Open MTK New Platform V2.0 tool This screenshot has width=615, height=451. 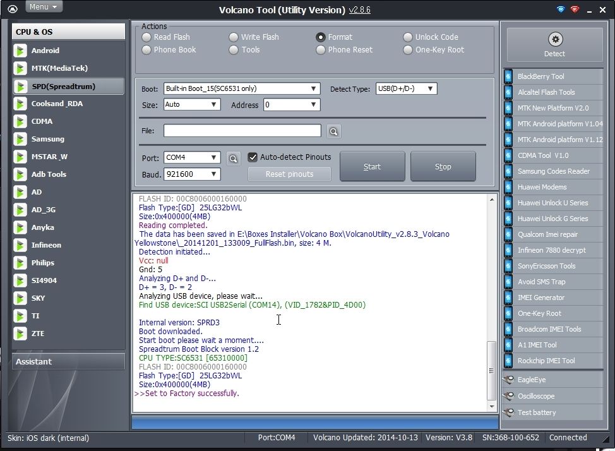point(553,108)
